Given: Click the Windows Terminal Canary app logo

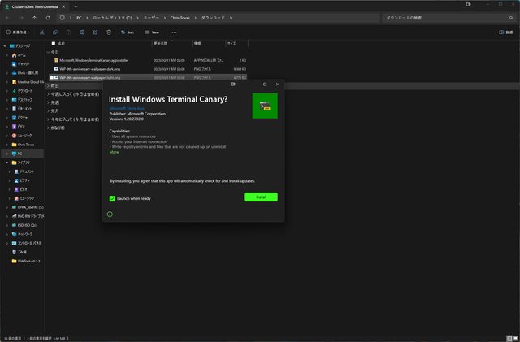Looking at the screenshot, I should (265, 105).
